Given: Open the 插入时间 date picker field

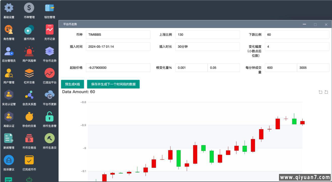Looking at the screenshot, I should point(118,46).
